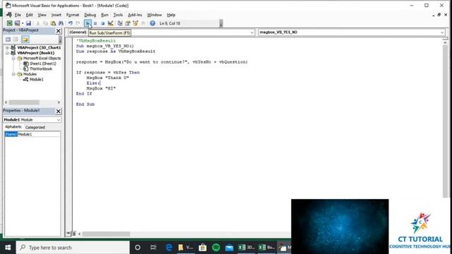
Task: Switch to the Alphabetic properties tab
Action: click(13, 127)
